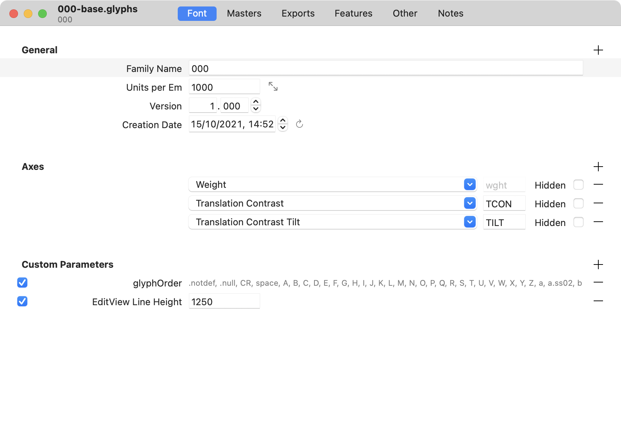621x434 pixels.
Task: Click the 000-base.glyphs window title
Action: [x=98, y=9]
